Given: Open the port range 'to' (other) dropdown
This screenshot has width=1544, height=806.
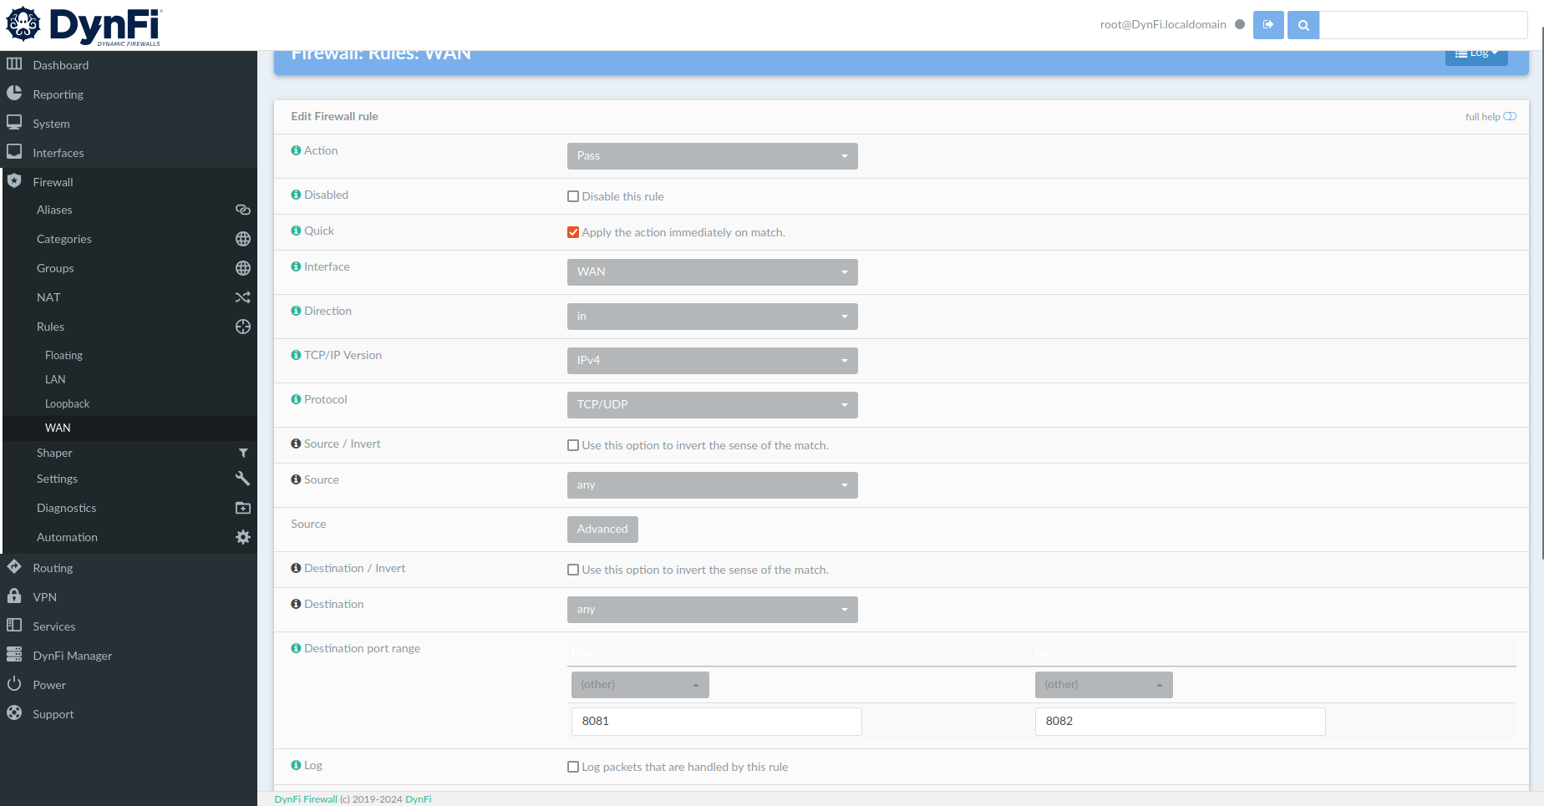Looking at the screenshot, I should pyautogui.click(x=1104, y=685).
